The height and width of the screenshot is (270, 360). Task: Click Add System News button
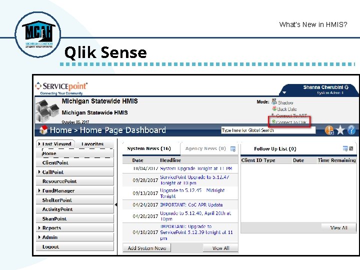point(147,248)
